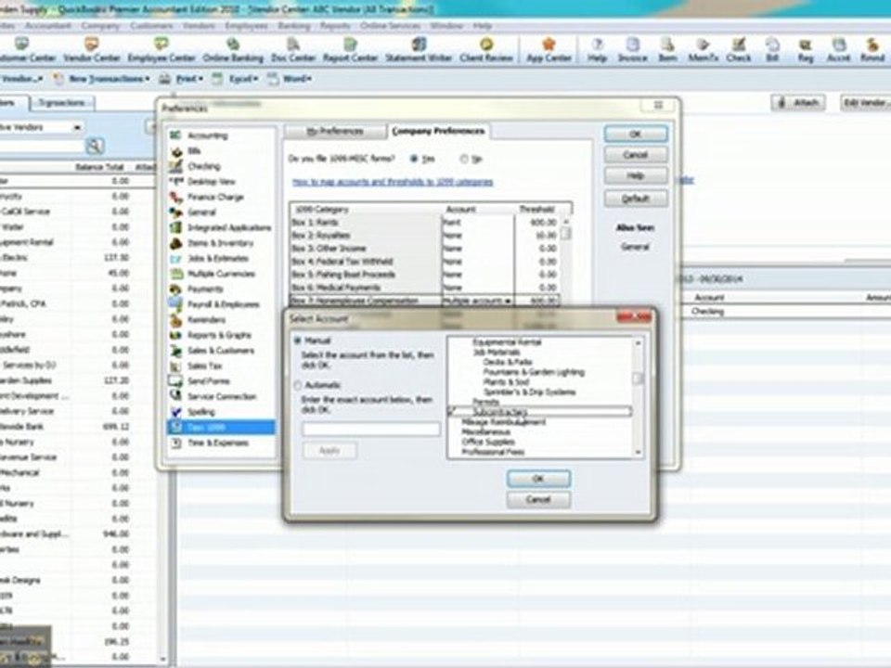Click the account list vertical scrollbar
891x668 pixels.
pyautogui.click(x=639, y=397)
